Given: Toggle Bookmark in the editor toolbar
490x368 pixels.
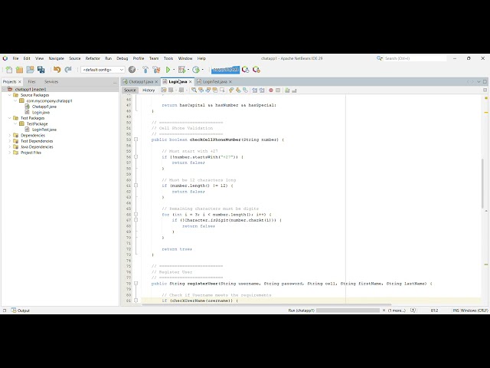Looking at the screenshot, I should pos(245,90).
